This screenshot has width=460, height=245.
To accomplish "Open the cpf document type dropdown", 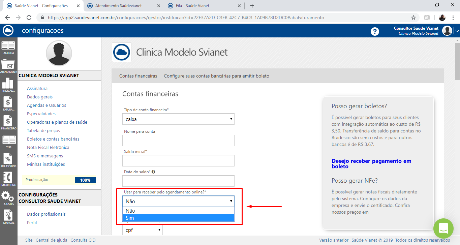I will click(143, 230).
